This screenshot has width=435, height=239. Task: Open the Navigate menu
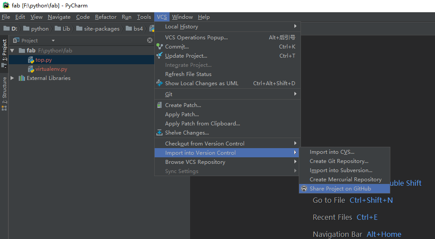[x=59, y=17]
